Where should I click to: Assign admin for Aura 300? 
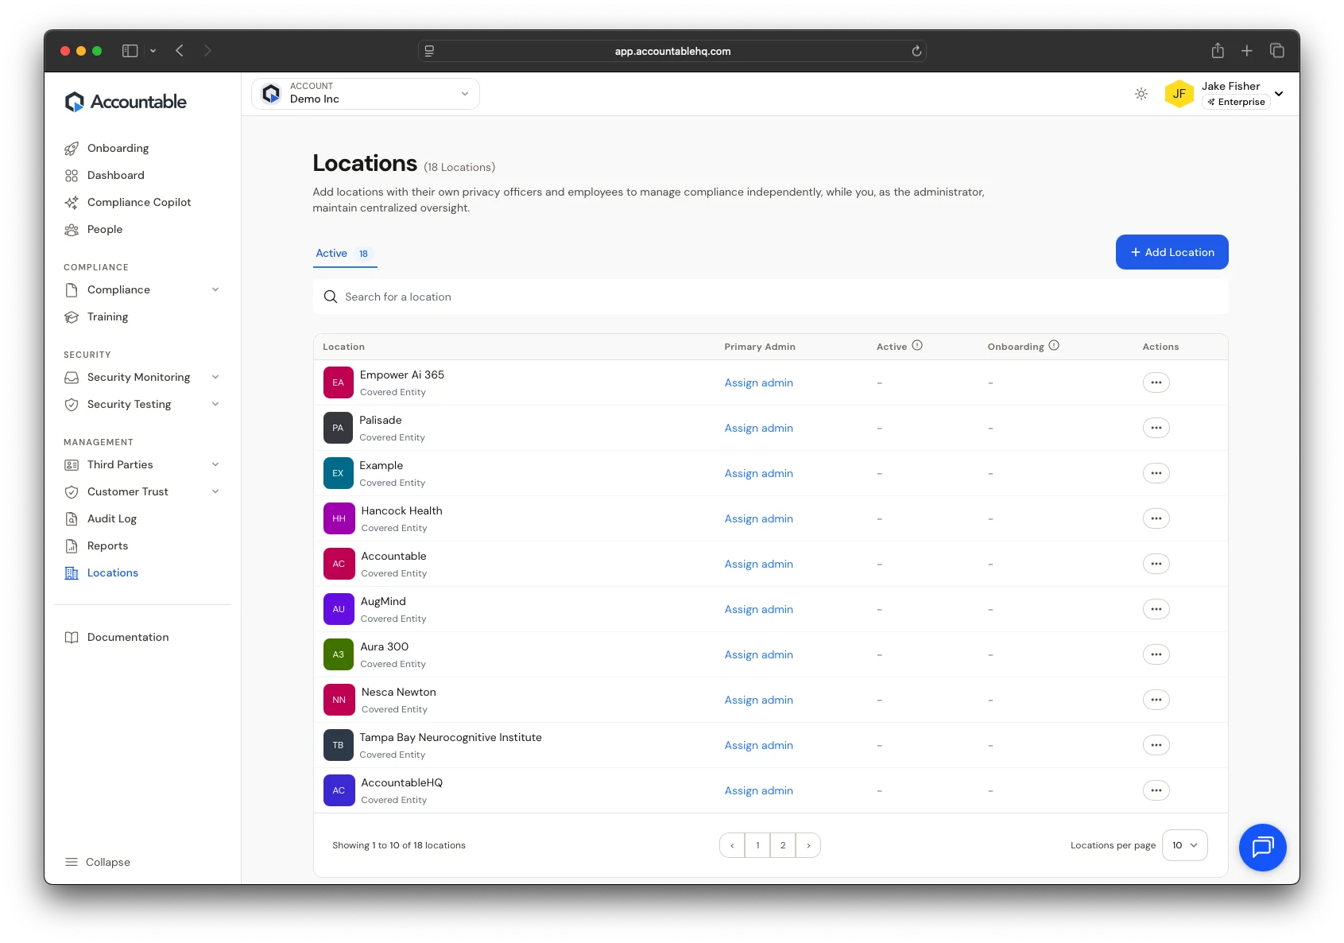[x=758, y=655]
